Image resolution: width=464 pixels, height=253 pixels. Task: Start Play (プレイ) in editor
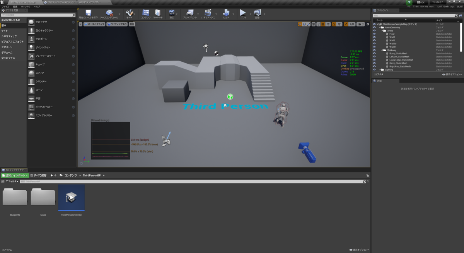coord(243,13)
